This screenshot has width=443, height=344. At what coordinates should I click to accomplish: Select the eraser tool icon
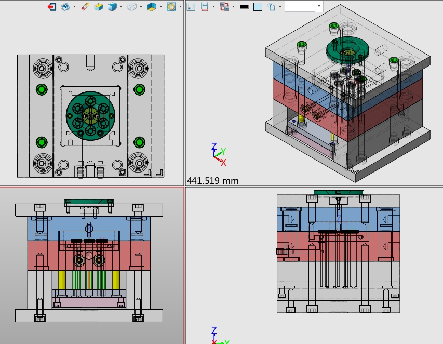(x=85, y=7)
